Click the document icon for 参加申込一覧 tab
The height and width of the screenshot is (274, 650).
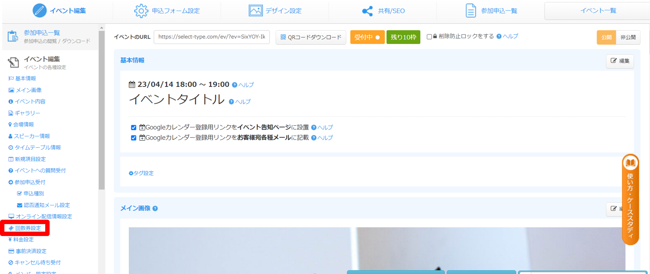(470, 11)
